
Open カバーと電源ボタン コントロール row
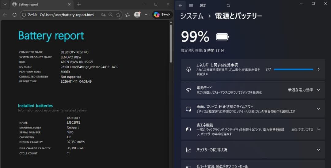click(x=253, y=164)
